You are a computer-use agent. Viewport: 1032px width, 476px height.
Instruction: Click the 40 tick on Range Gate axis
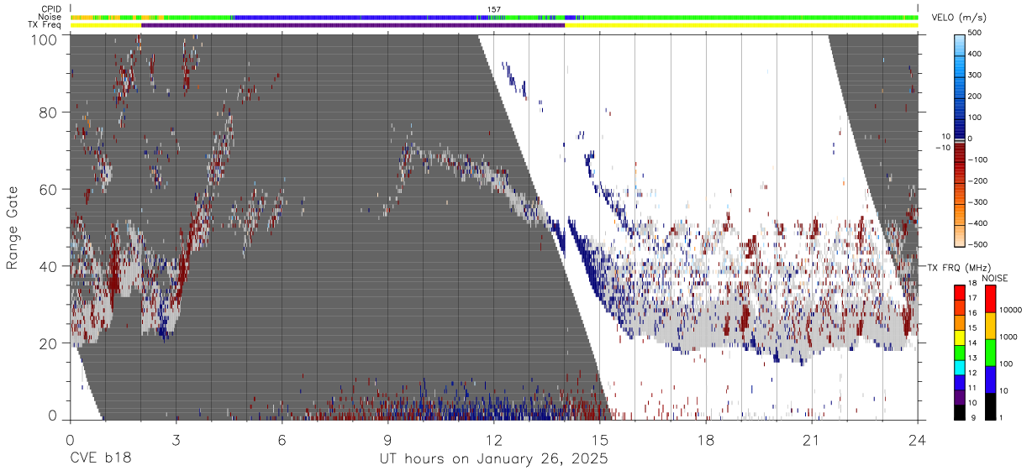[x=49, y=266]
